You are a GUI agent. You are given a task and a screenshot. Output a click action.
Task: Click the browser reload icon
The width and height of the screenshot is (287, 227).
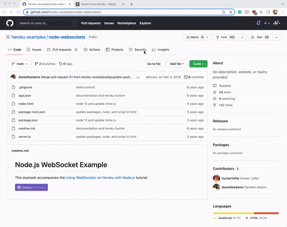click(x=18, y=12)
